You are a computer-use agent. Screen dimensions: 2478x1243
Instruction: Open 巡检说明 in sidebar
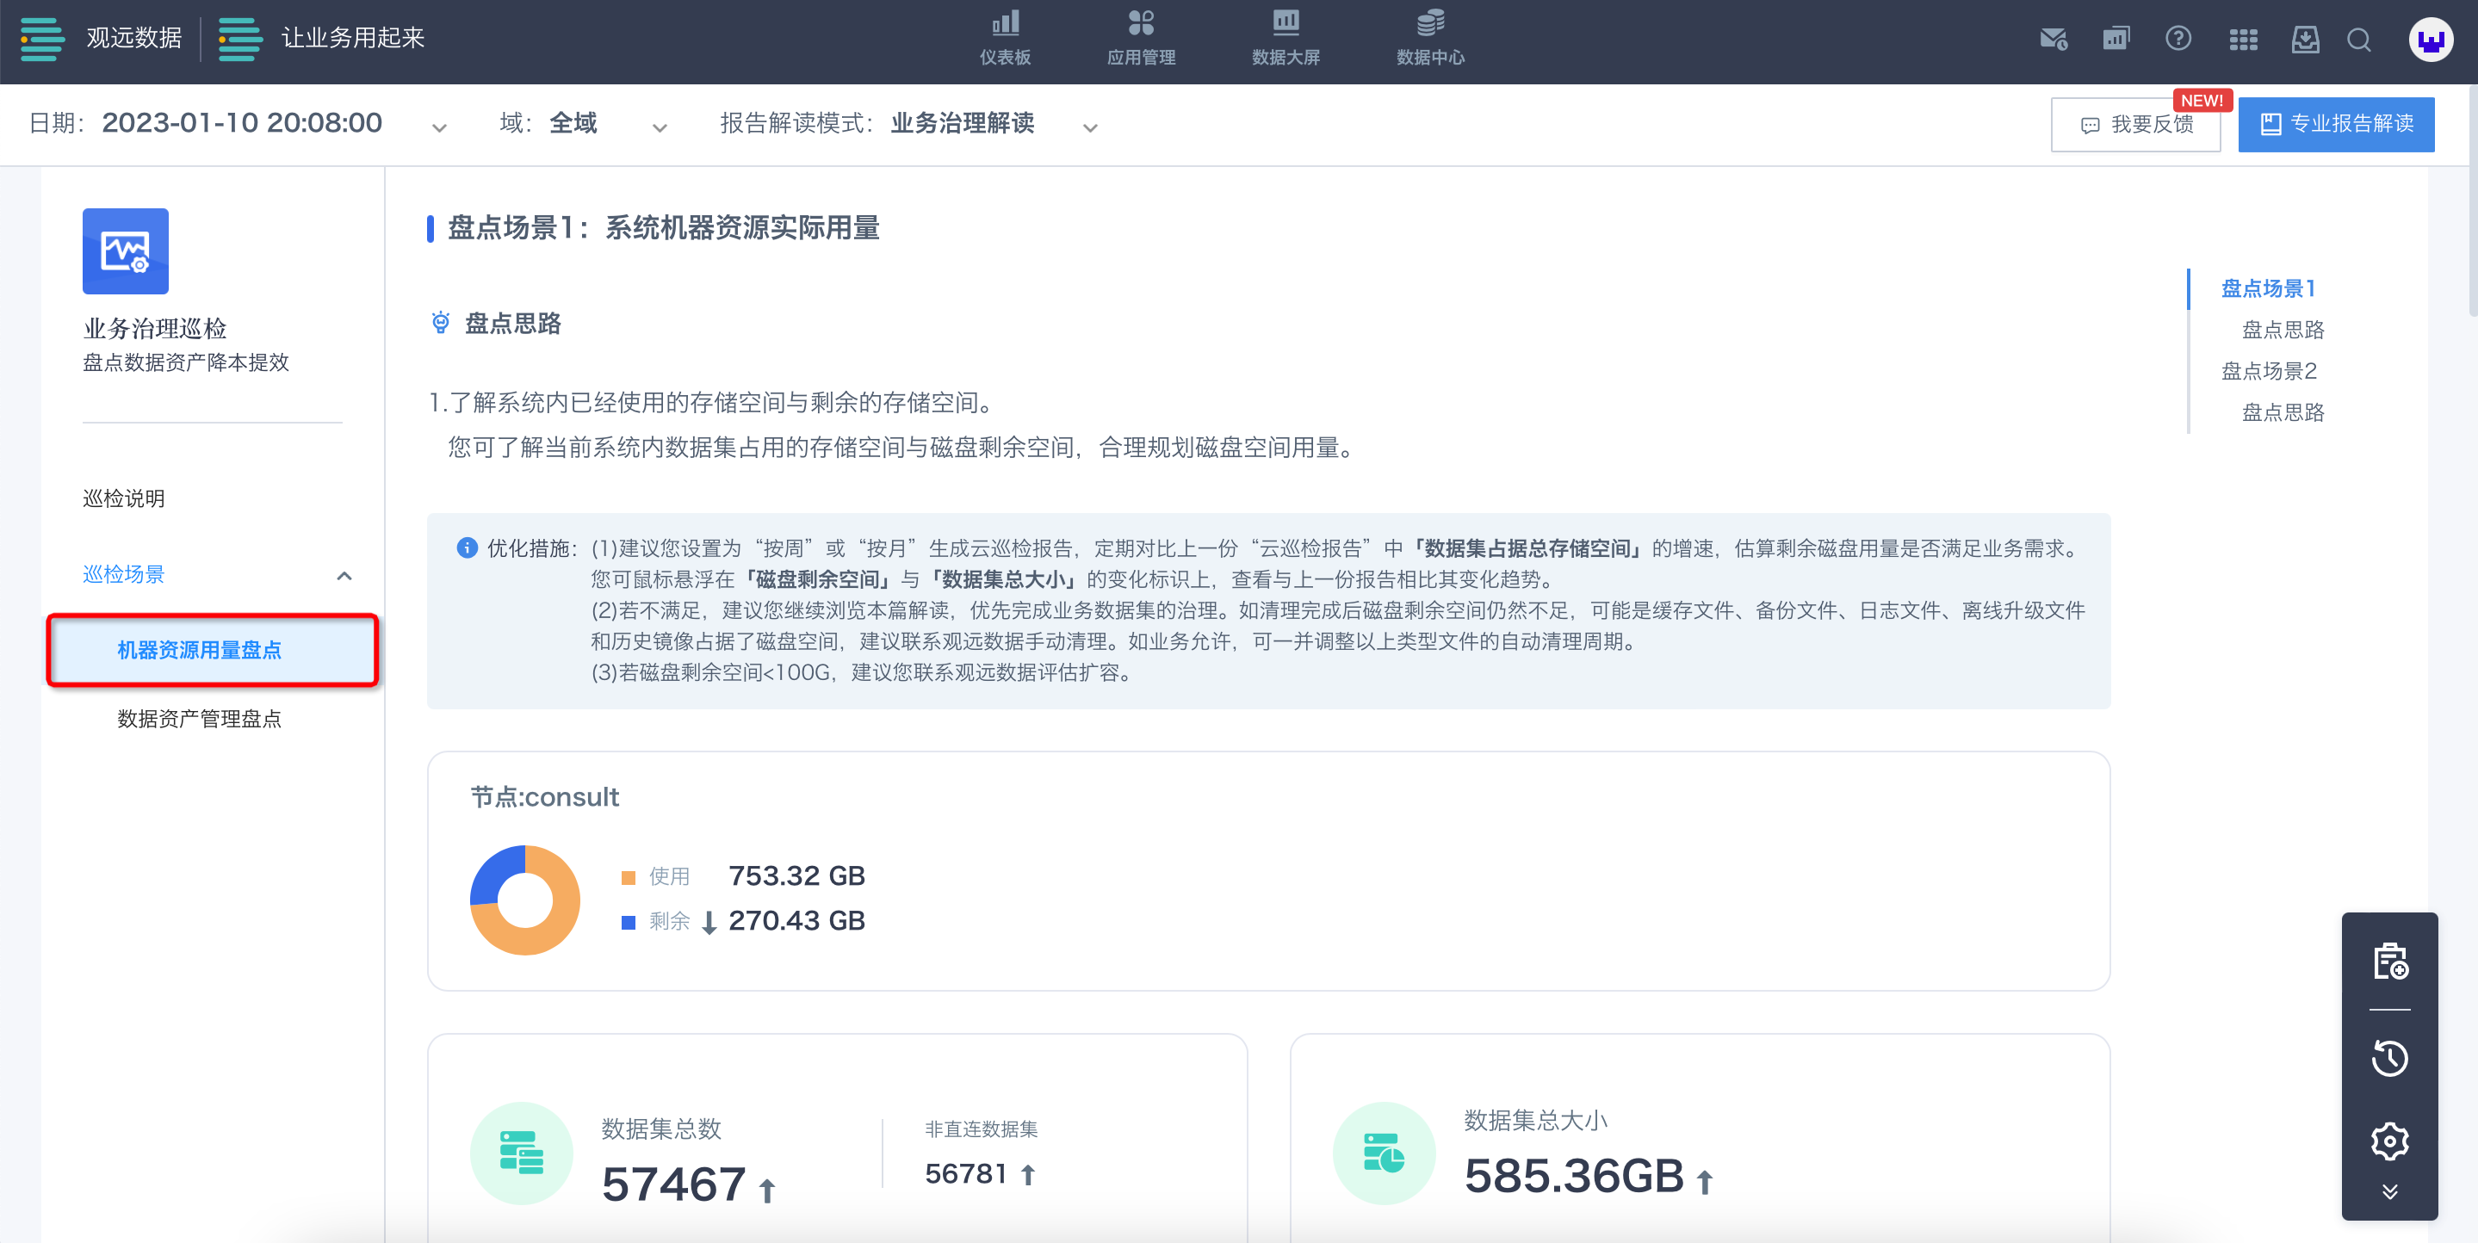123,498
